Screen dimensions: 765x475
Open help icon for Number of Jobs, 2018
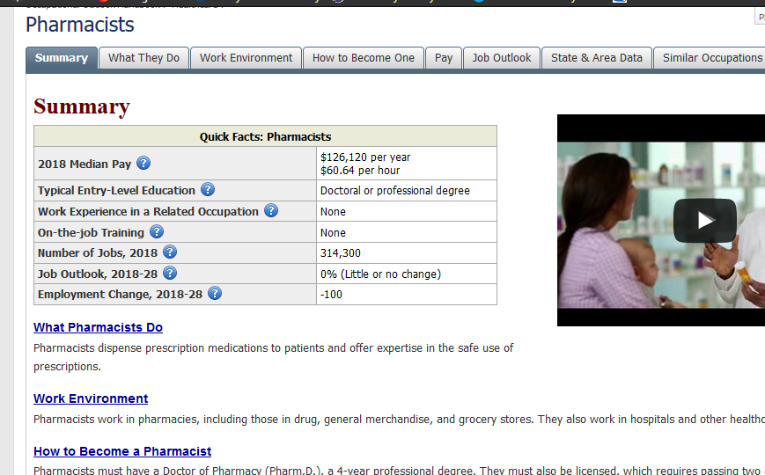tap(170, 252)
